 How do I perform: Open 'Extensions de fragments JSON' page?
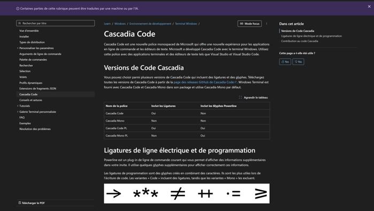(x=38, y=88)
